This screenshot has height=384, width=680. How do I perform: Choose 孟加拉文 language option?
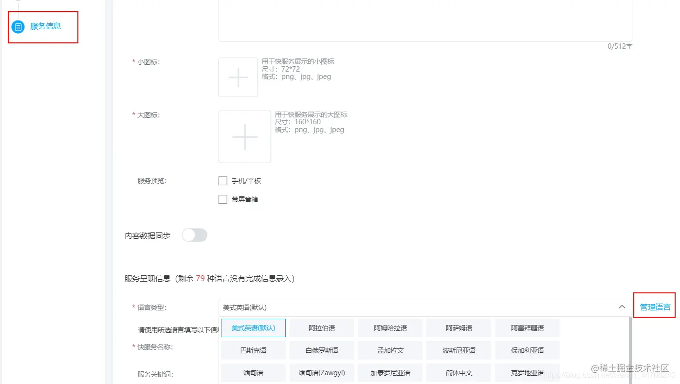tap(390, 350)
